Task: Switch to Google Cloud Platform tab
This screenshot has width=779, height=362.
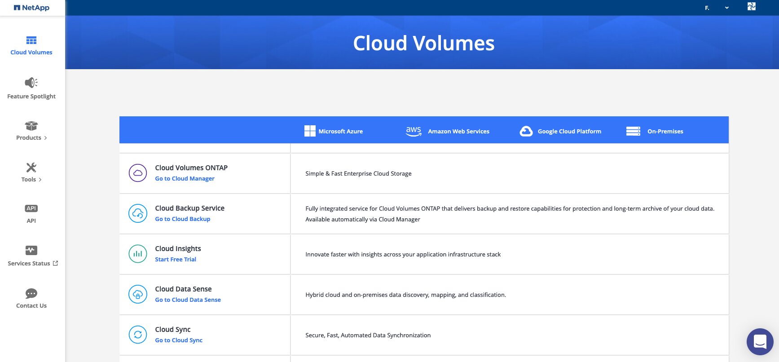Action: [x=560, y=131]
